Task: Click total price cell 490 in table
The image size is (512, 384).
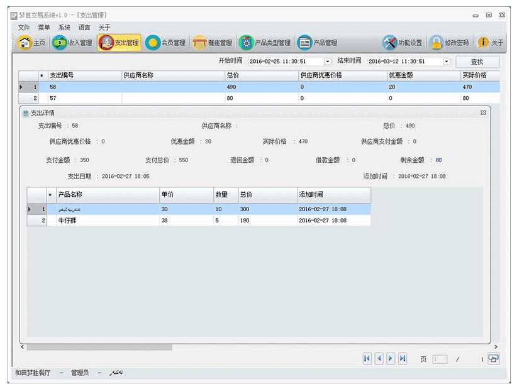Action: click(262, 87)
